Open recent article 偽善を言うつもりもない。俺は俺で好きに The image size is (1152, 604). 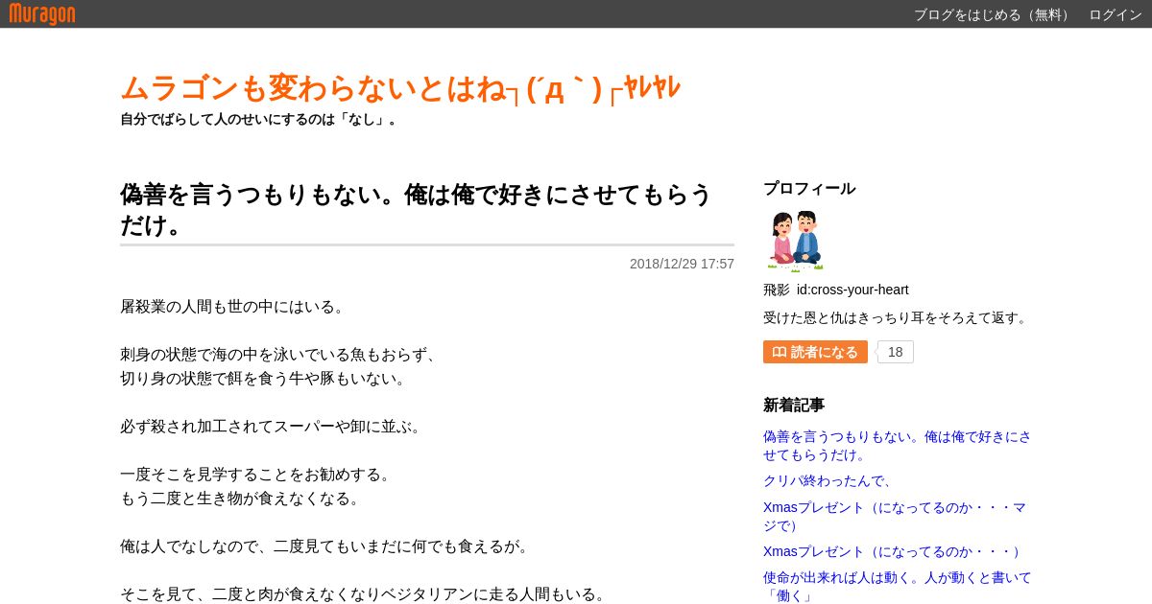pyautogui.click(x=897, y=445)
